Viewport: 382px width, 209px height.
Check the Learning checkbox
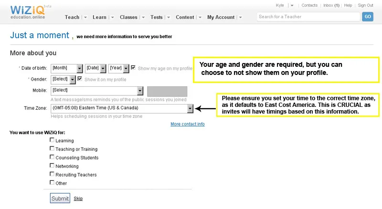click(52, 140)
